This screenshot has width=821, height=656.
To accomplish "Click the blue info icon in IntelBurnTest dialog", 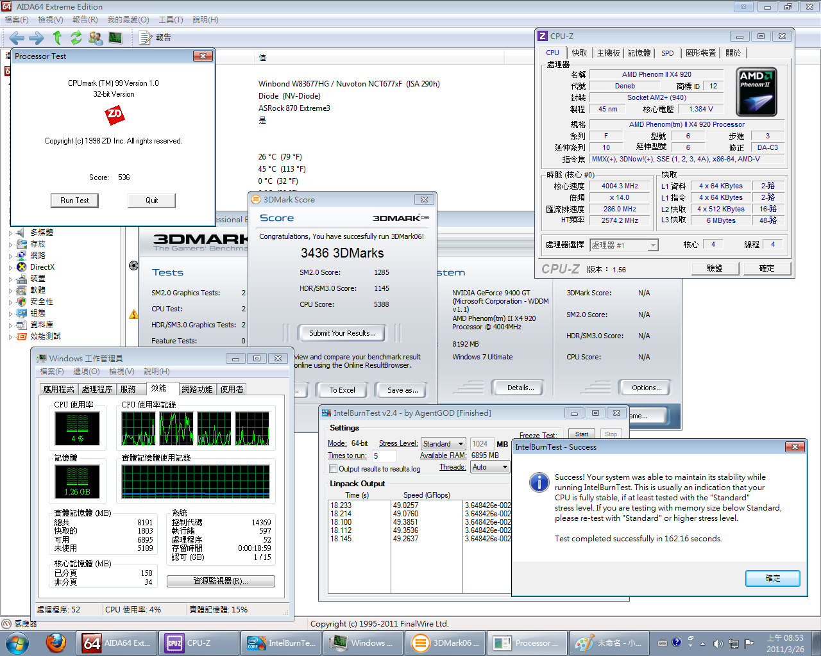I will pos(539,482).
